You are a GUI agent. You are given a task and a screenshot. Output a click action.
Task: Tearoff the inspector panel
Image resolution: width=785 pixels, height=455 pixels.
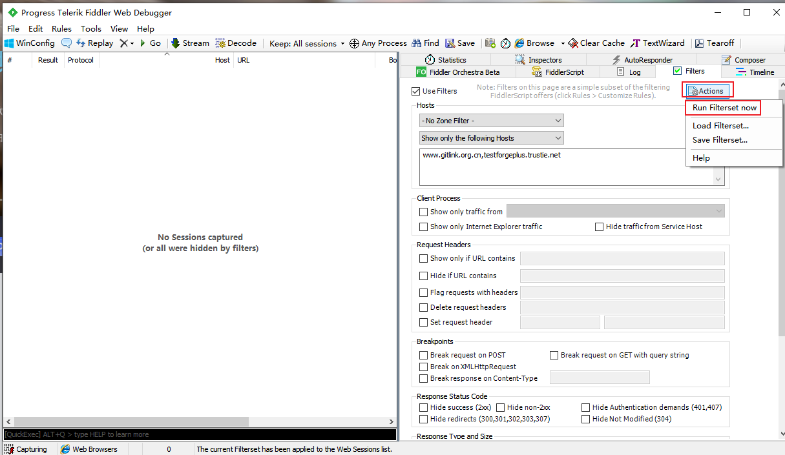715,43
